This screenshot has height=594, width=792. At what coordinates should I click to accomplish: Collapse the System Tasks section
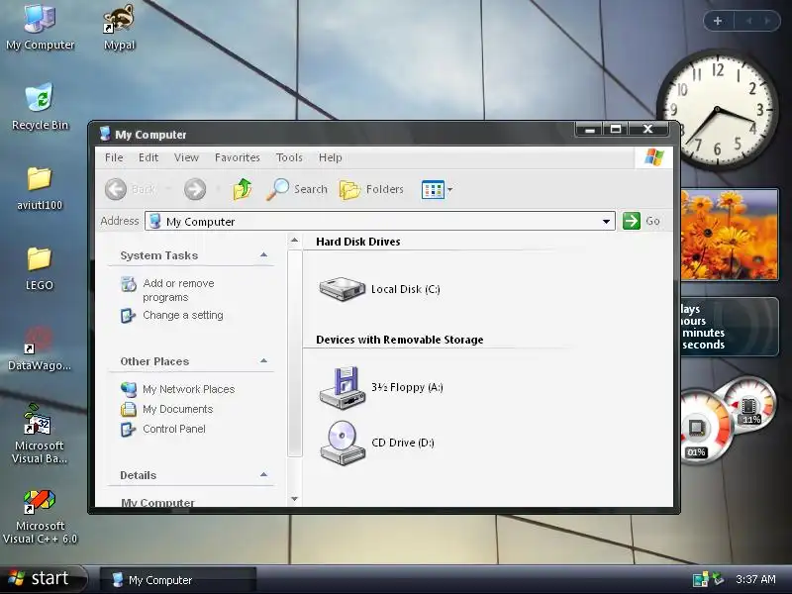263,255
